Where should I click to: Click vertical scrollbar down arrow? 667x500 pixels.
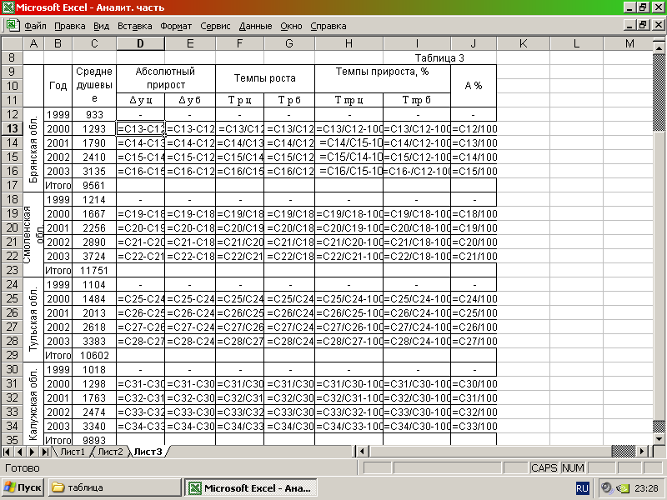(659, 439)
